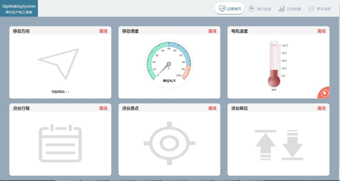The width and height of the screenshot is (340, 181).
Task: Click the bar chart icon beside 历史数据
Action: pyautogui.click(x=281, y=8)
